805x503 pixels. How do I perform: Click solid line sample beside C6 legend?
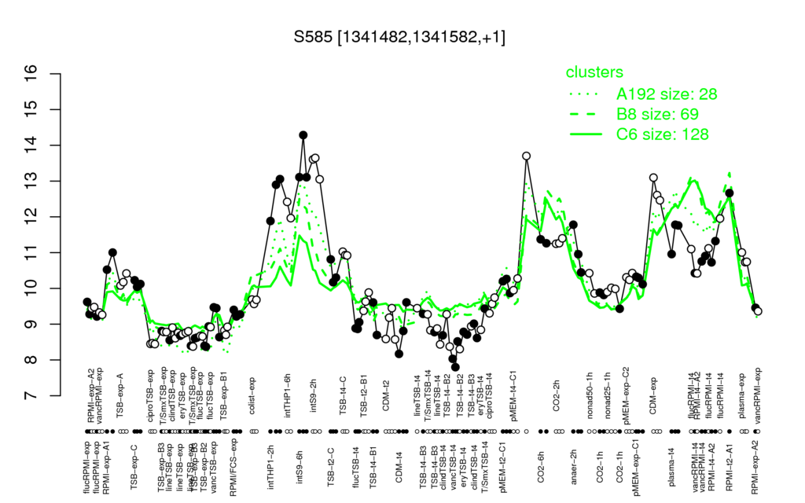[x=585, y=134]
